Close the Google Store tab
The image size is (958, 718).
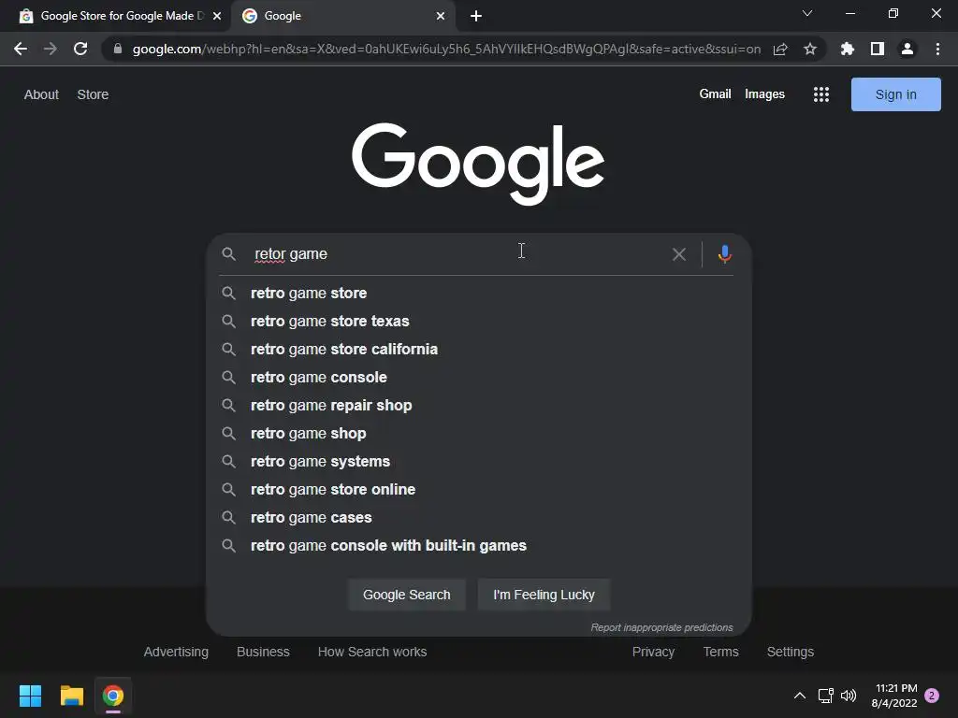click(x=217, y=16)
